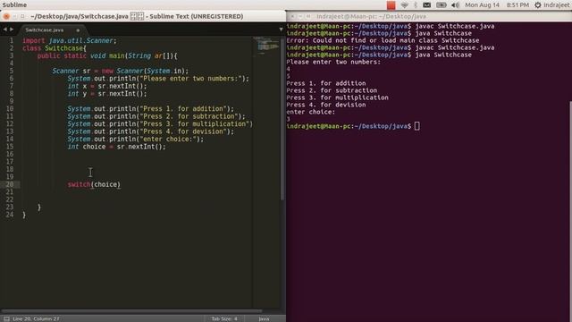This screenshot has width=572, height=322.
Task: Open the battery status indicator
Action: tap(441, 5)
